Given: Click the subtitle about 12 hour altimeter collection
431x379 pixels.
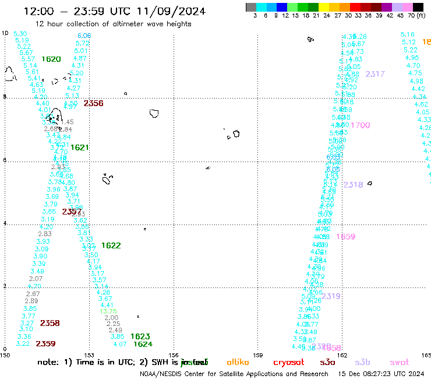Looking at the screenshot, I should point(113,24).
